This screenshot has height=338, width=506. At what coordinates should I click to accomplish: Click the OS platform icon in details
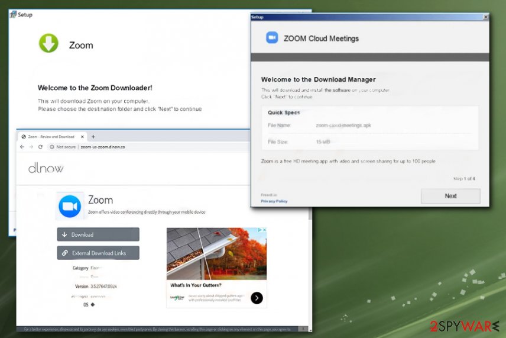tap(93, 304)
